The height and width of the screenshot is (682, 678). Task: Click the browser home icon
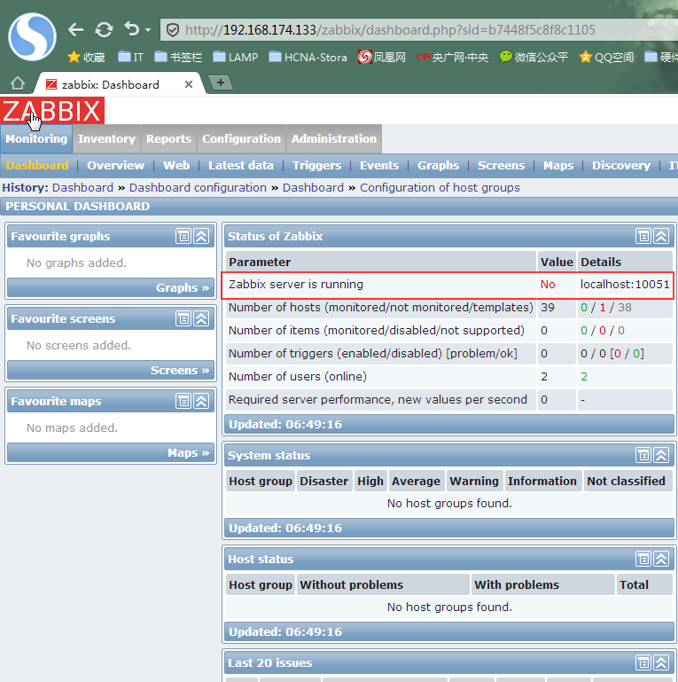(18, 82)
